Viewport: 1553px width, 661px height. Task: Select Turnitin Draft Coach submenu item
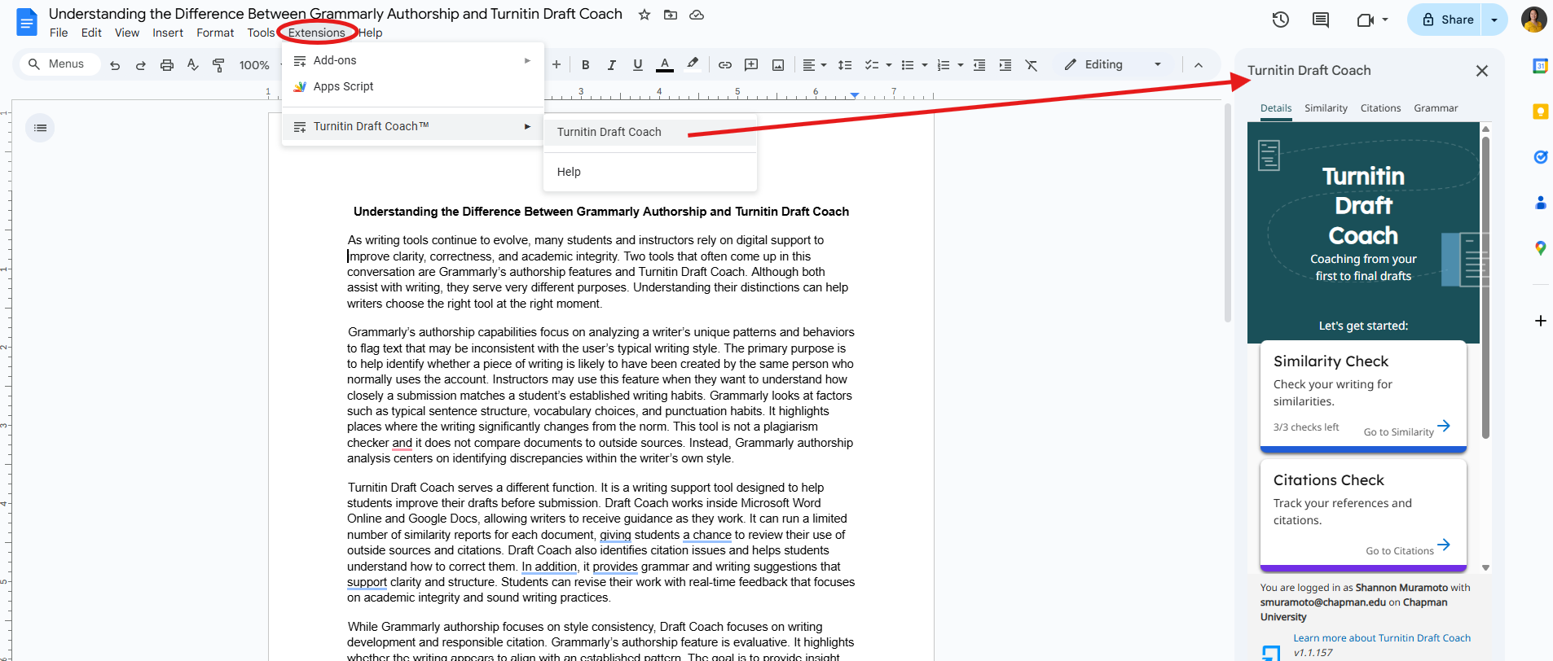[x=609, y=132]
